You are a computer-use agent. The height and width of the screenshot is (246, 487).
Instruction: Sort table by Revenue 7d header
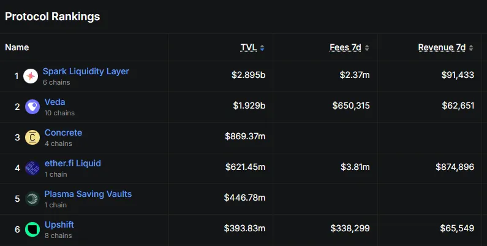[442, 47]
